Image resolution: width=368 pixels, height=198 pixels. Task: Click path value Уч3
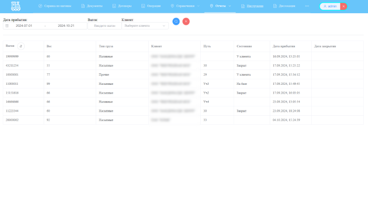(x=206, y=84)
